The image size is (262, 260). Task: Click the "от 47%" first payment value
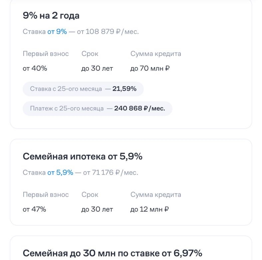[x=34, y=210]
